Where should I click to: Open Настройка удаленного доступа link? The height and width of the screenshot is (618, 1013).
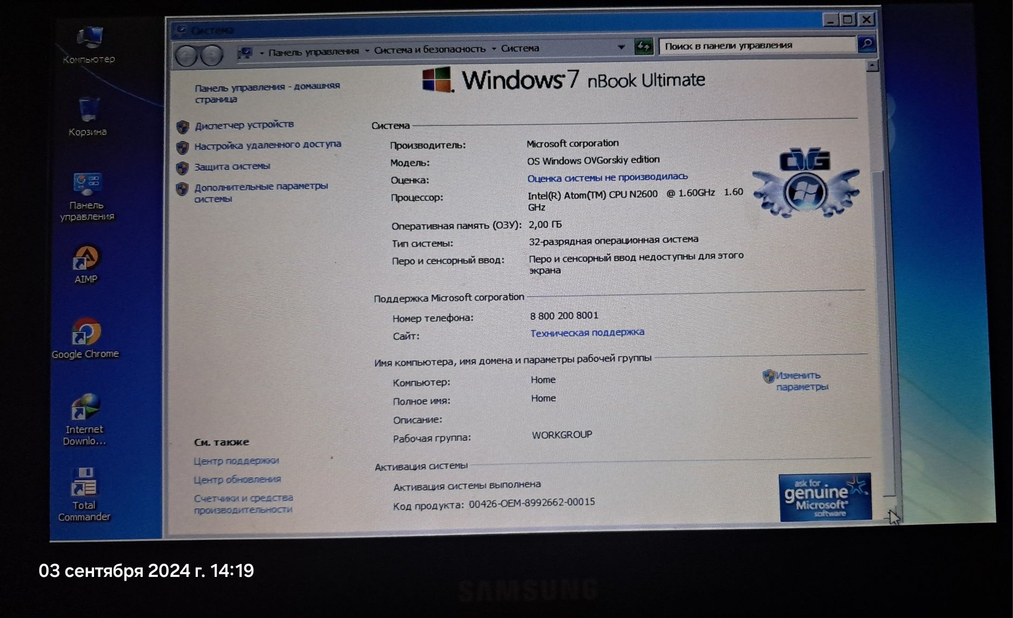coord(268,145)
